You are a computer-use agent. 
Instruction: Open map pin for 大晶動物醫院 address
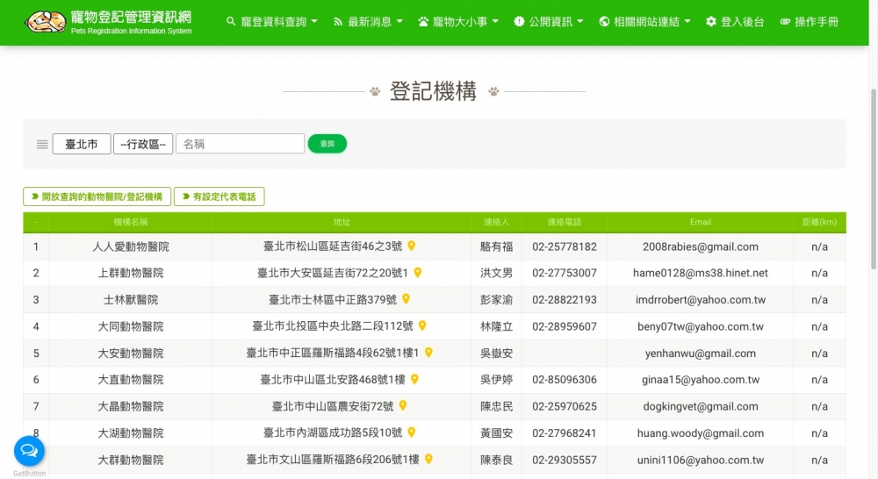click(x=403, y=405)
